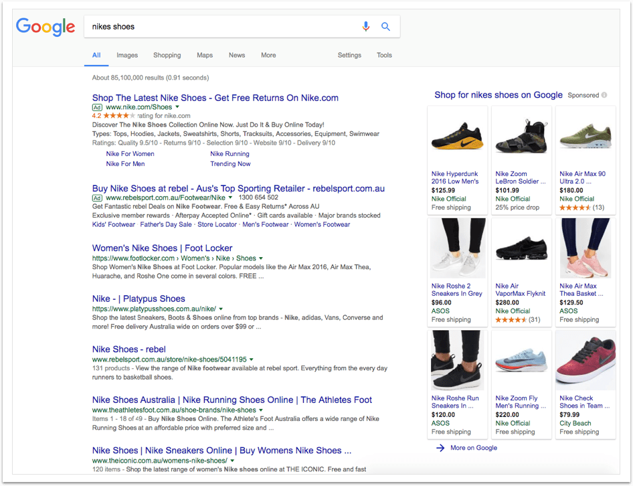The height and width of the screenshot is (486, 633).
Task: Expand dropdown next to www.nike.com/Shoes
Action: (x=177, y=107)
